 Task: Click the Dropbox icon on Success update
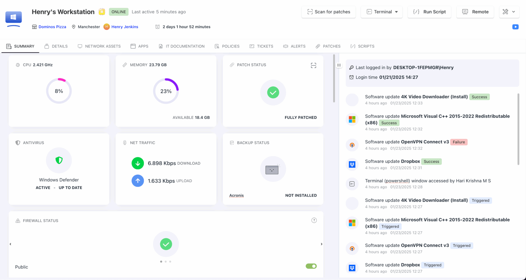click(x=352, y=164)
